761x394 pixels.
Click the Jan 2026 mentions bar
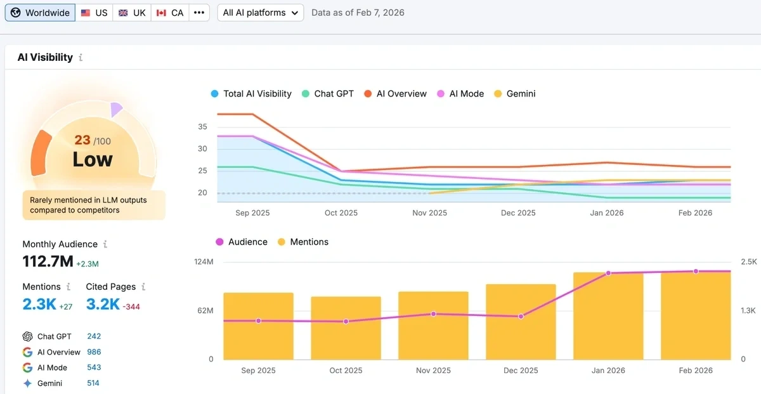click(x=608, y=316)
